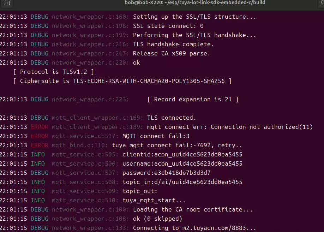This screenshot has height=232, width=324.
Task: Click the search icon in header bar
Action: (x=322, y=2)
